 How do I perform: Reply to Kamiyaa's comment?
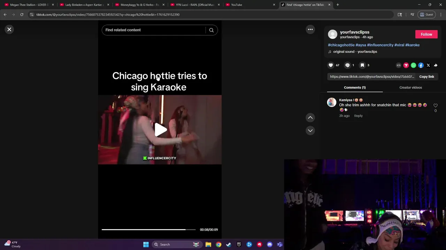(x=358, y=116)
